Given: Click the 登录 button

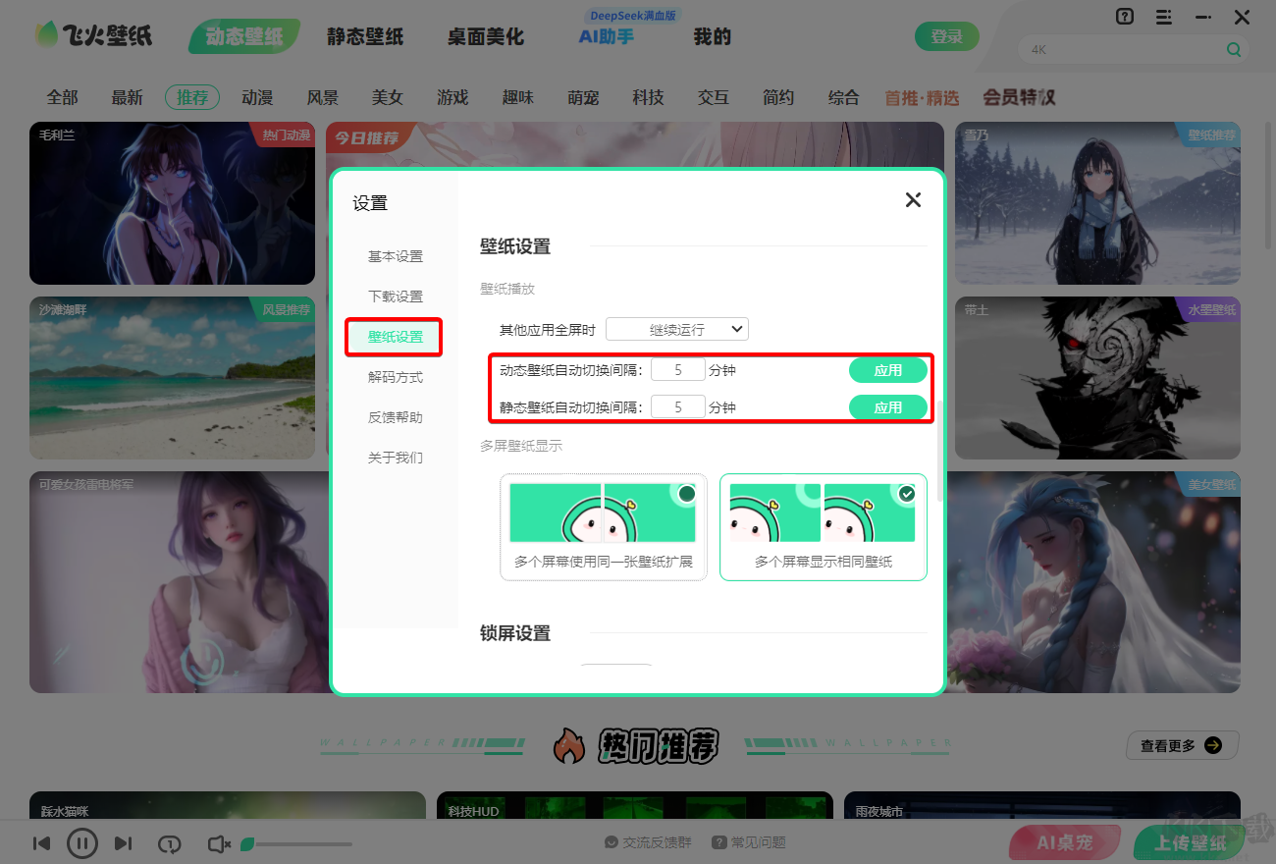Looking at the screenshot, I should click(946, 35).
